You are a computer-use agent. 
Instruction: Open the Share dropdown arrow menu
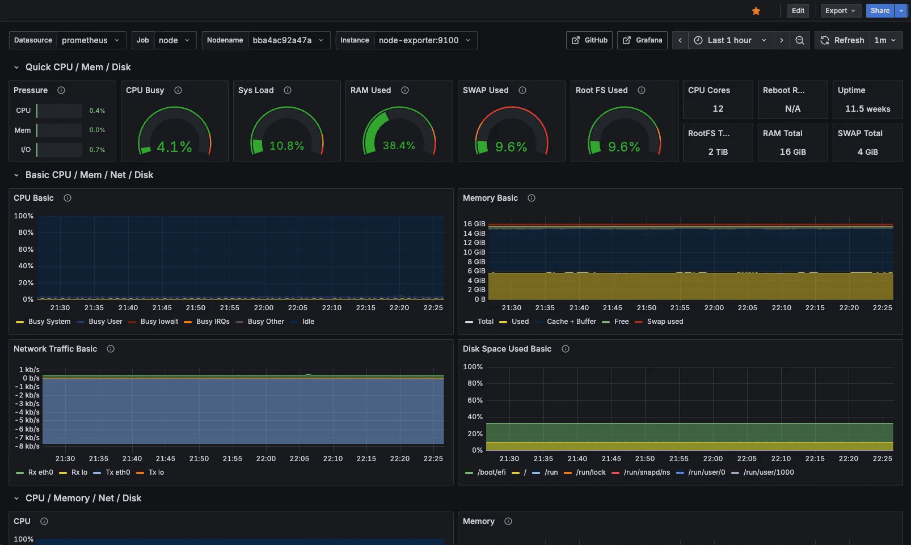tap(901, 11)
